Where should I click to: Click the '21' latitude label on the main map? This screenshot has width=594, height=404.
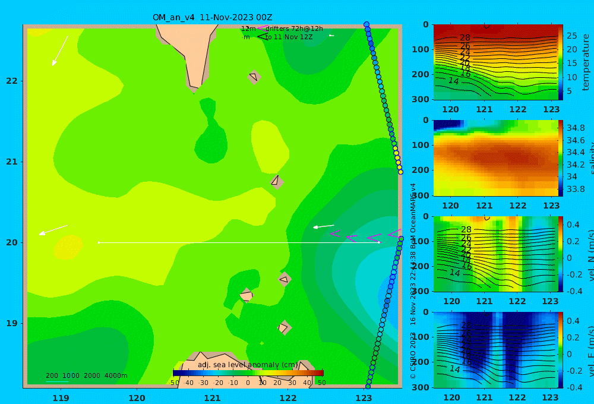point(12,162)
